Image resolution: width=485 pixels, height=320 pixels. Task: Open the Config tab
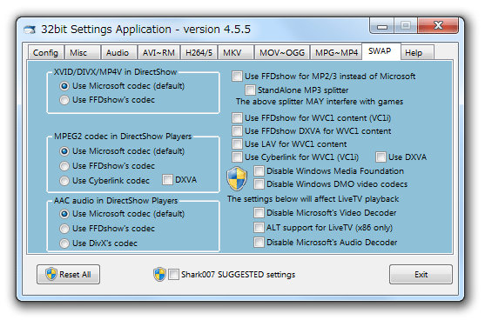pos(45,53)
